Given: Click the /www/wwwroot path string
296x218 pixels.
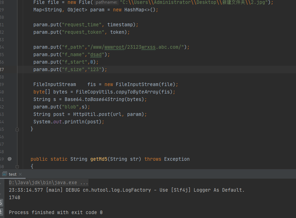Looking at the screenshot, I should 135,47.
